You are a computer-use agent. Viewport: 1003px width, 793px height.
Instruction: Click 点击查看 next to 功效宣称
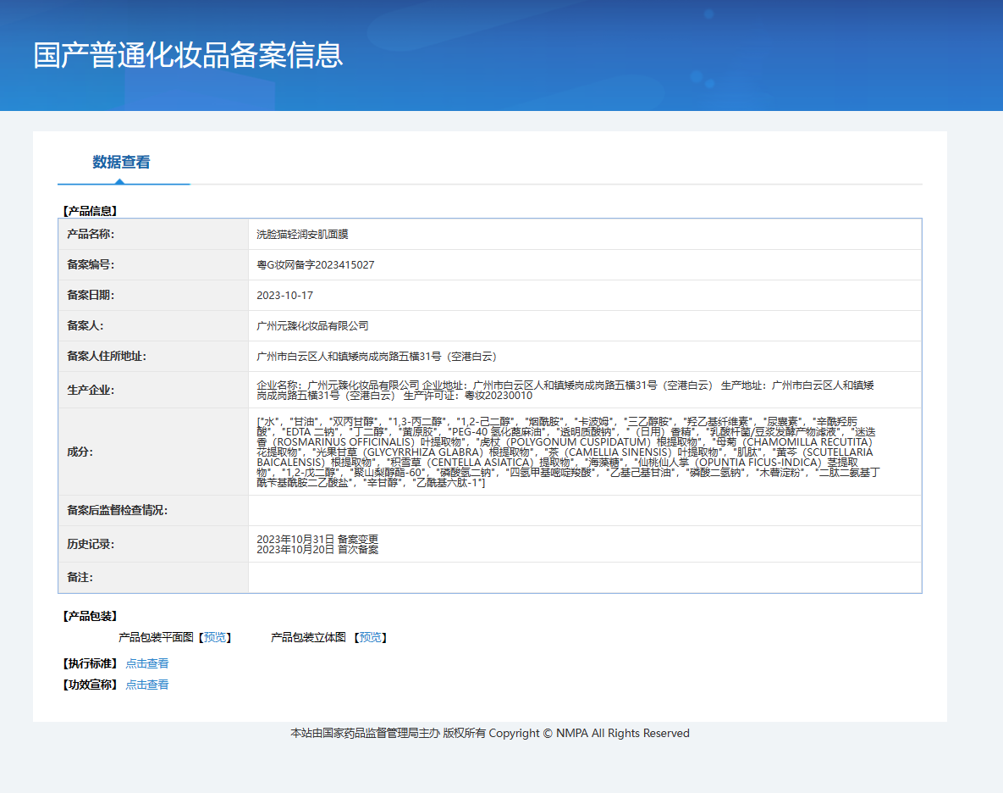pos(146,684)
